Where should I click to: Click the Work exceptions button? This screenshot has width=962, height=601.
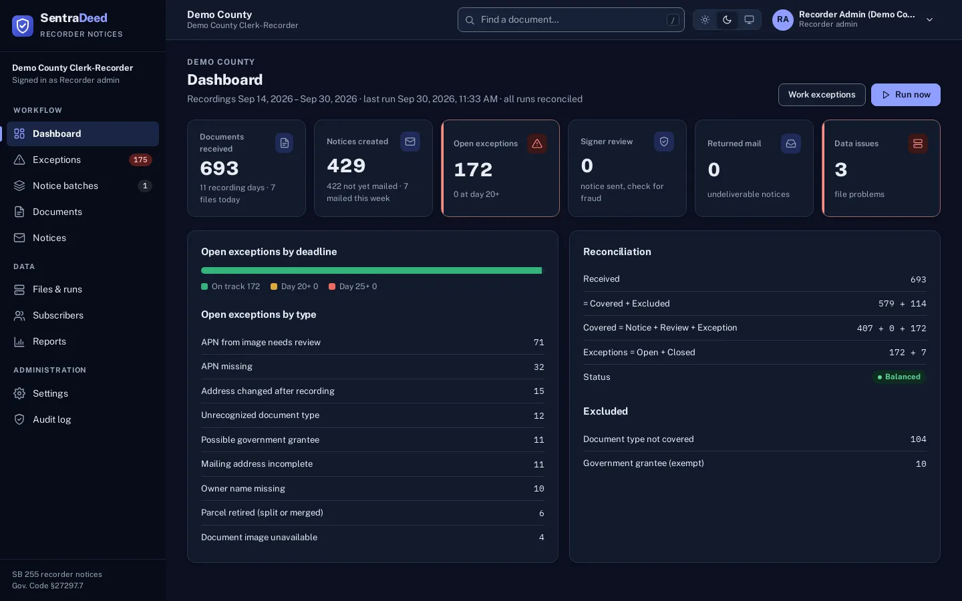coord(822,95)
